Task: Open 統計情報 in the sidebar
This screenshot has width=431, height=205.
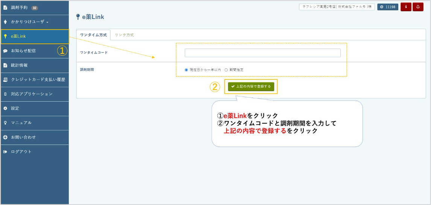Action: coord(19,65)
